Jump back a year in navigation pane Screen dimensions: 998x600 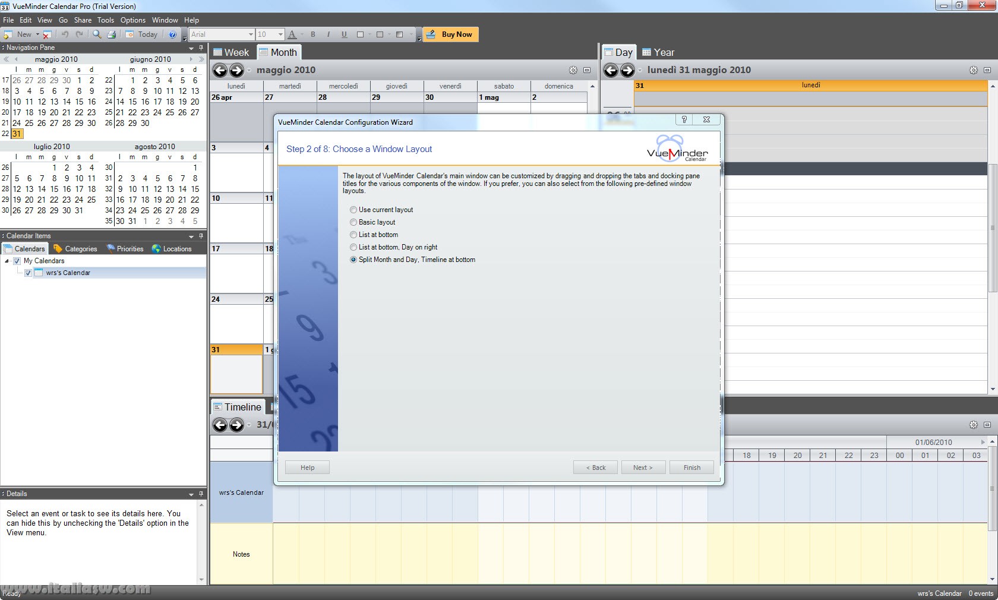(6, 59)
